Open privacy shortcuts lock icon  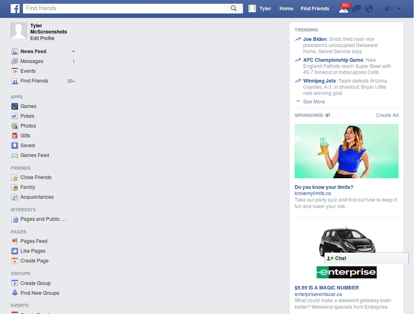pos(388,9)
